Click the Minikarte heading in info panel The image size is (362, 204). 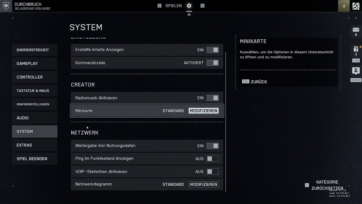pyautogui.click(x=253, y=41)
